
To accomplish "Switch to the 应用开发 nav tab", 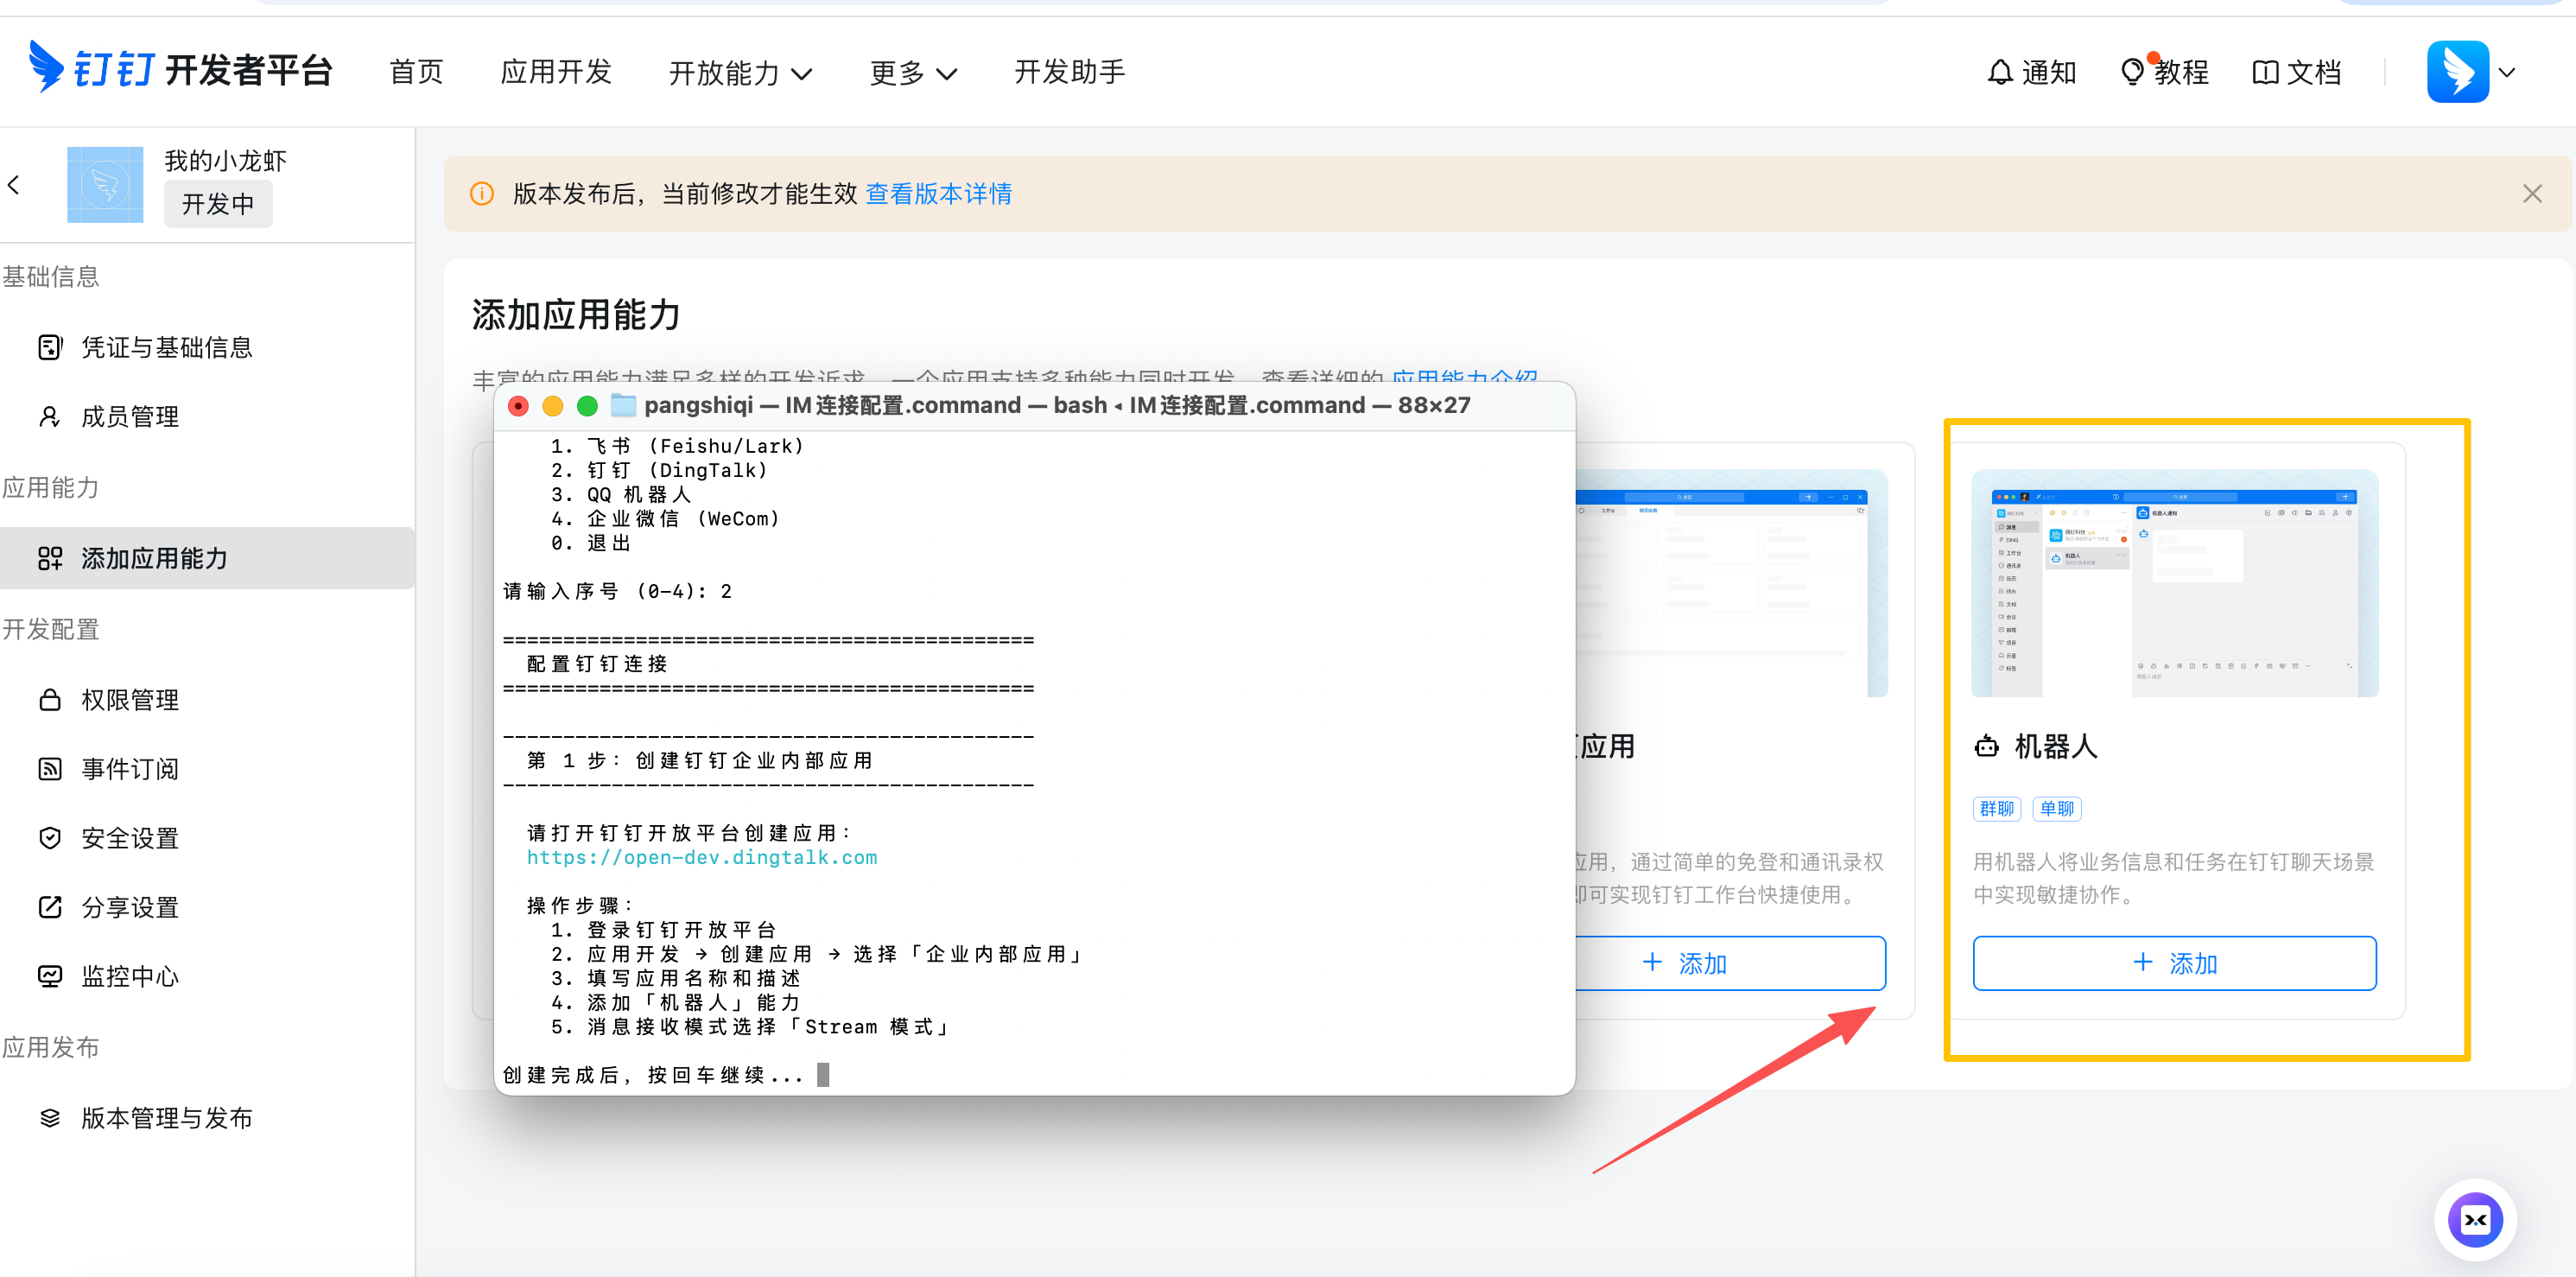I will click(x=556, y=72).
